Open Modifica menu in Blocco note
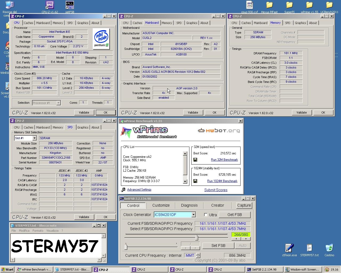Image resolution: width=341 pixels, height=273 pixels. (x=24, y=231)
